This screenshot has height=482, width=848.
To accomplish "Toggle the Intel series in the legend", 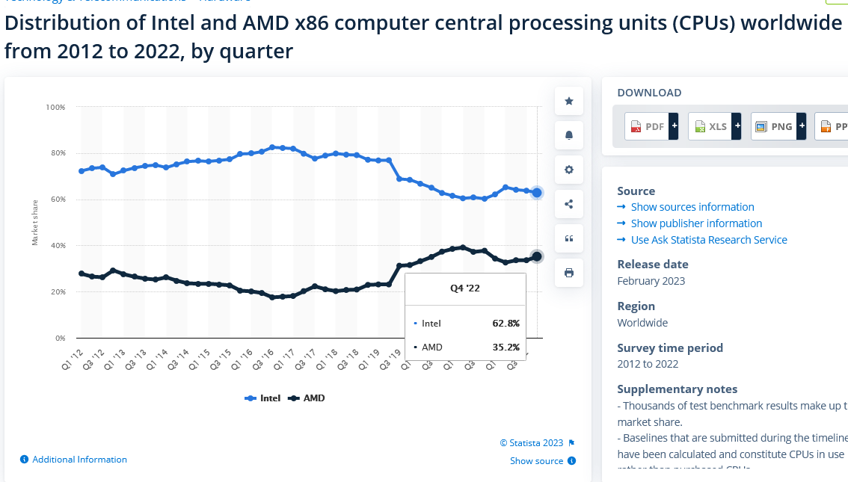I will click(262, 398).
